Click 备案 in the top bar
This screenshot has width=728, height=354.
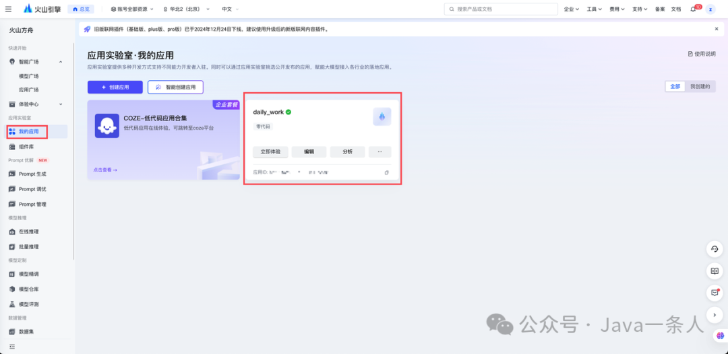coord(660,9)
